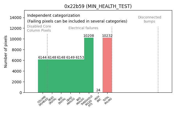The image size is (176, 132).
Task: Click the 8000 y-axis tick label
Action: point(17,50)
